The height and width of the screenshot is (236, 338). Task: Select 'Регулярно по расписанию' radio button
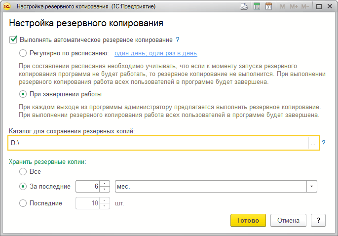coord(23,53)
